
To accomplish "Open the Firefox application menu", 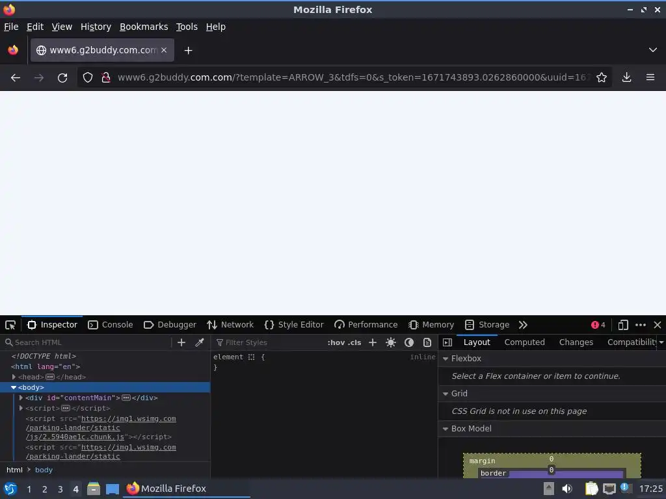I will (x=650, y=78).
